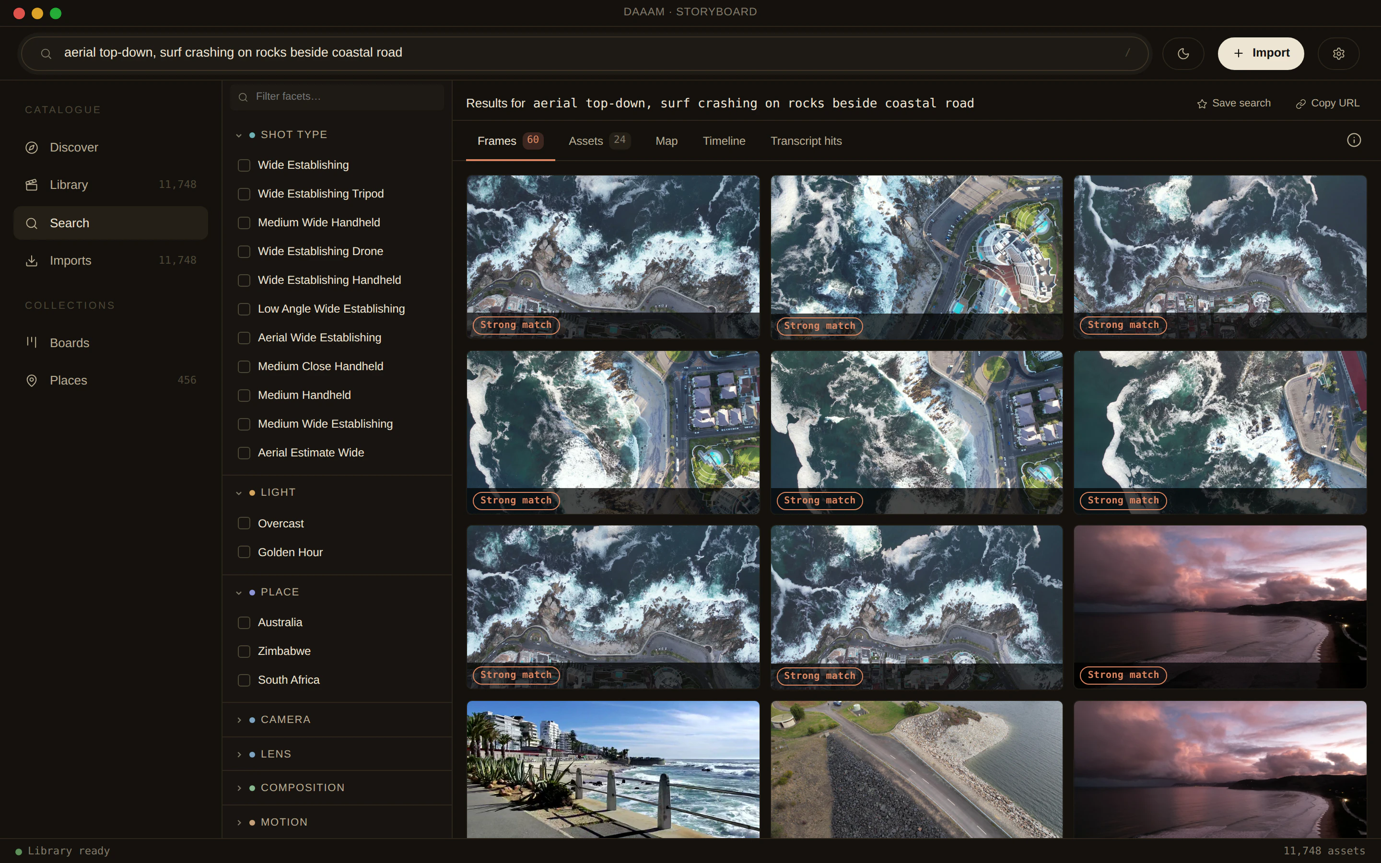1381x863 pixels.
Task: Check the Zimbabwe checkbox
Action: (x=244, y=651)
